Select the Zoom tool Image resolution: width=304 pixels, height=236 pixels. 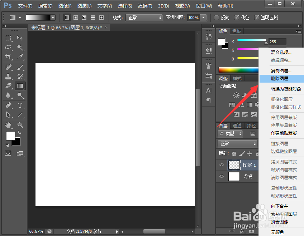tap(20, 125)
